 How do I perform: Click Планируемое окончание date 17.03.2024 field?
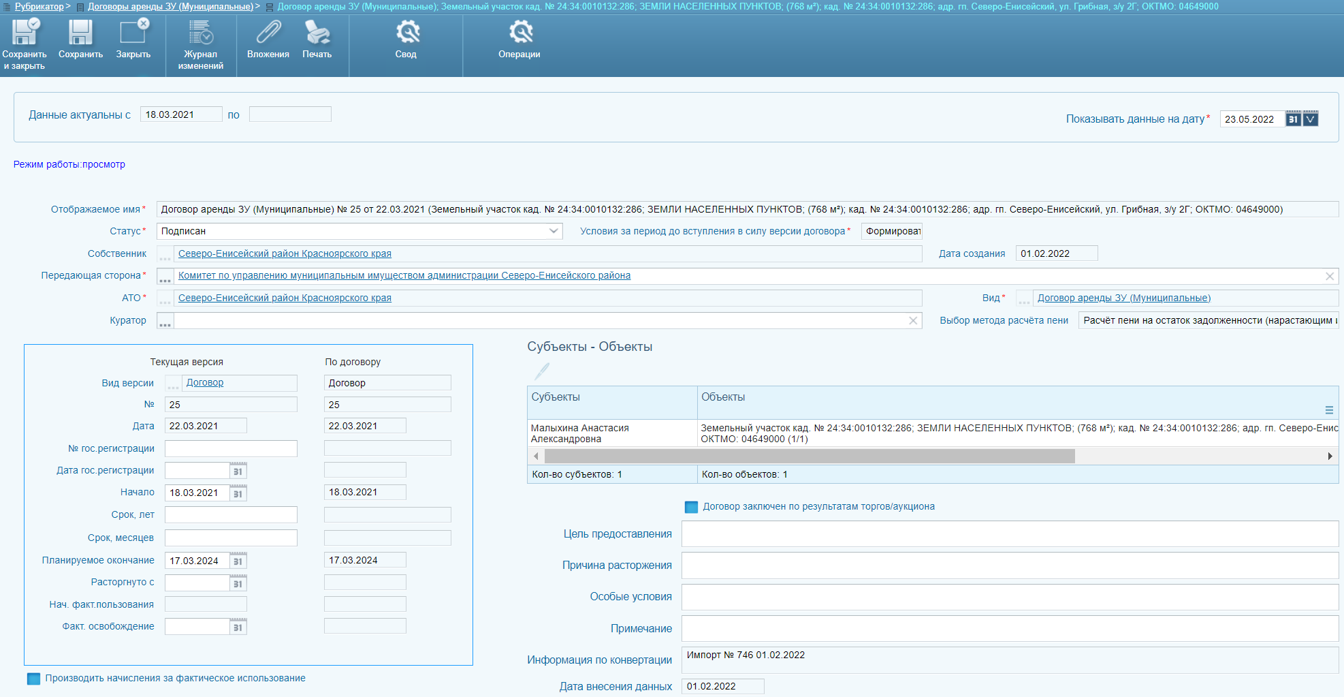pos(197,561)
